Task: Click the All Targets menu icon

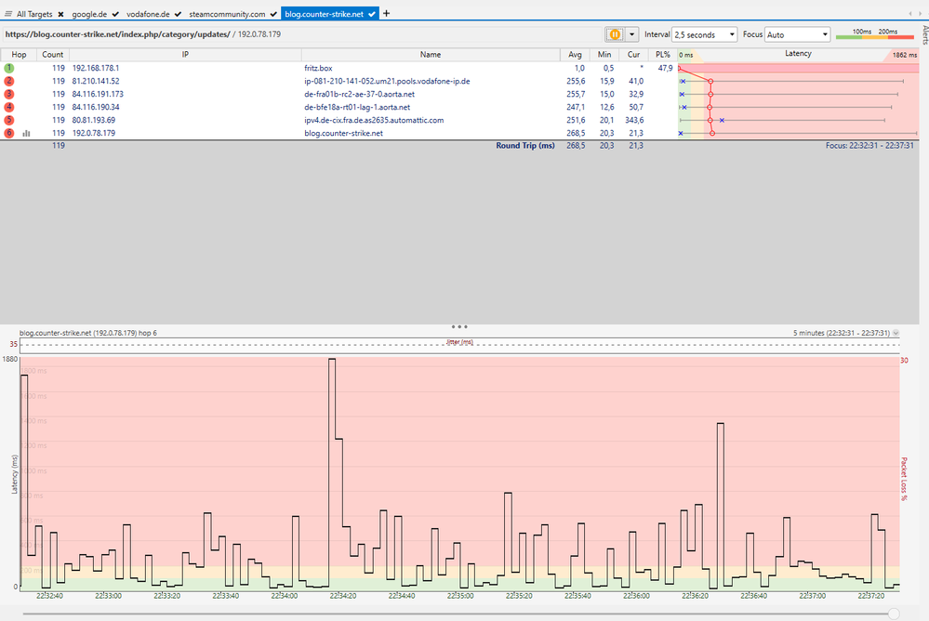Action: [8, 15]
